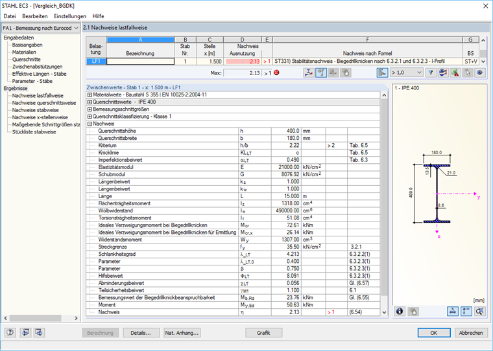Select Nachweise querschnittsweise in the navigator
Viewport: 493px width, 351px height.
[43, 103]
